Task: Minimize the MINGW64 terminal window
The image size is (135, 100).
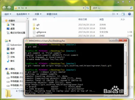Action: tap(112, 40)
